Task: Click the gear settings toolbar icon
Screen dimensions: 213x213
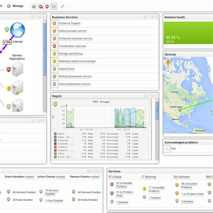Action: coord(34,7)
